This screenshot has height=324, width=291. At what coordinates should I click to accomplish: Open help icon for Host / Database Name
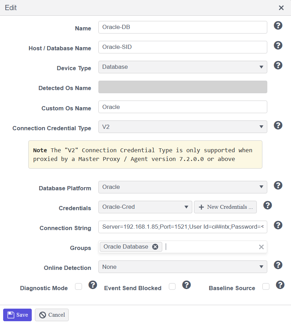[278, 45]
